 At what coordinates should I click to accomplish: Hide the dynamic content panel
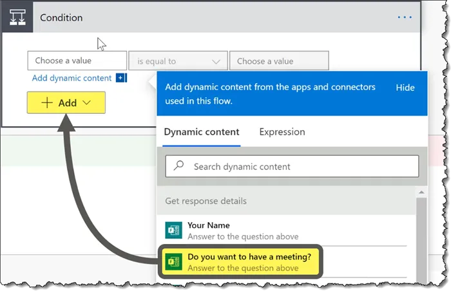[x=405, y=88]
